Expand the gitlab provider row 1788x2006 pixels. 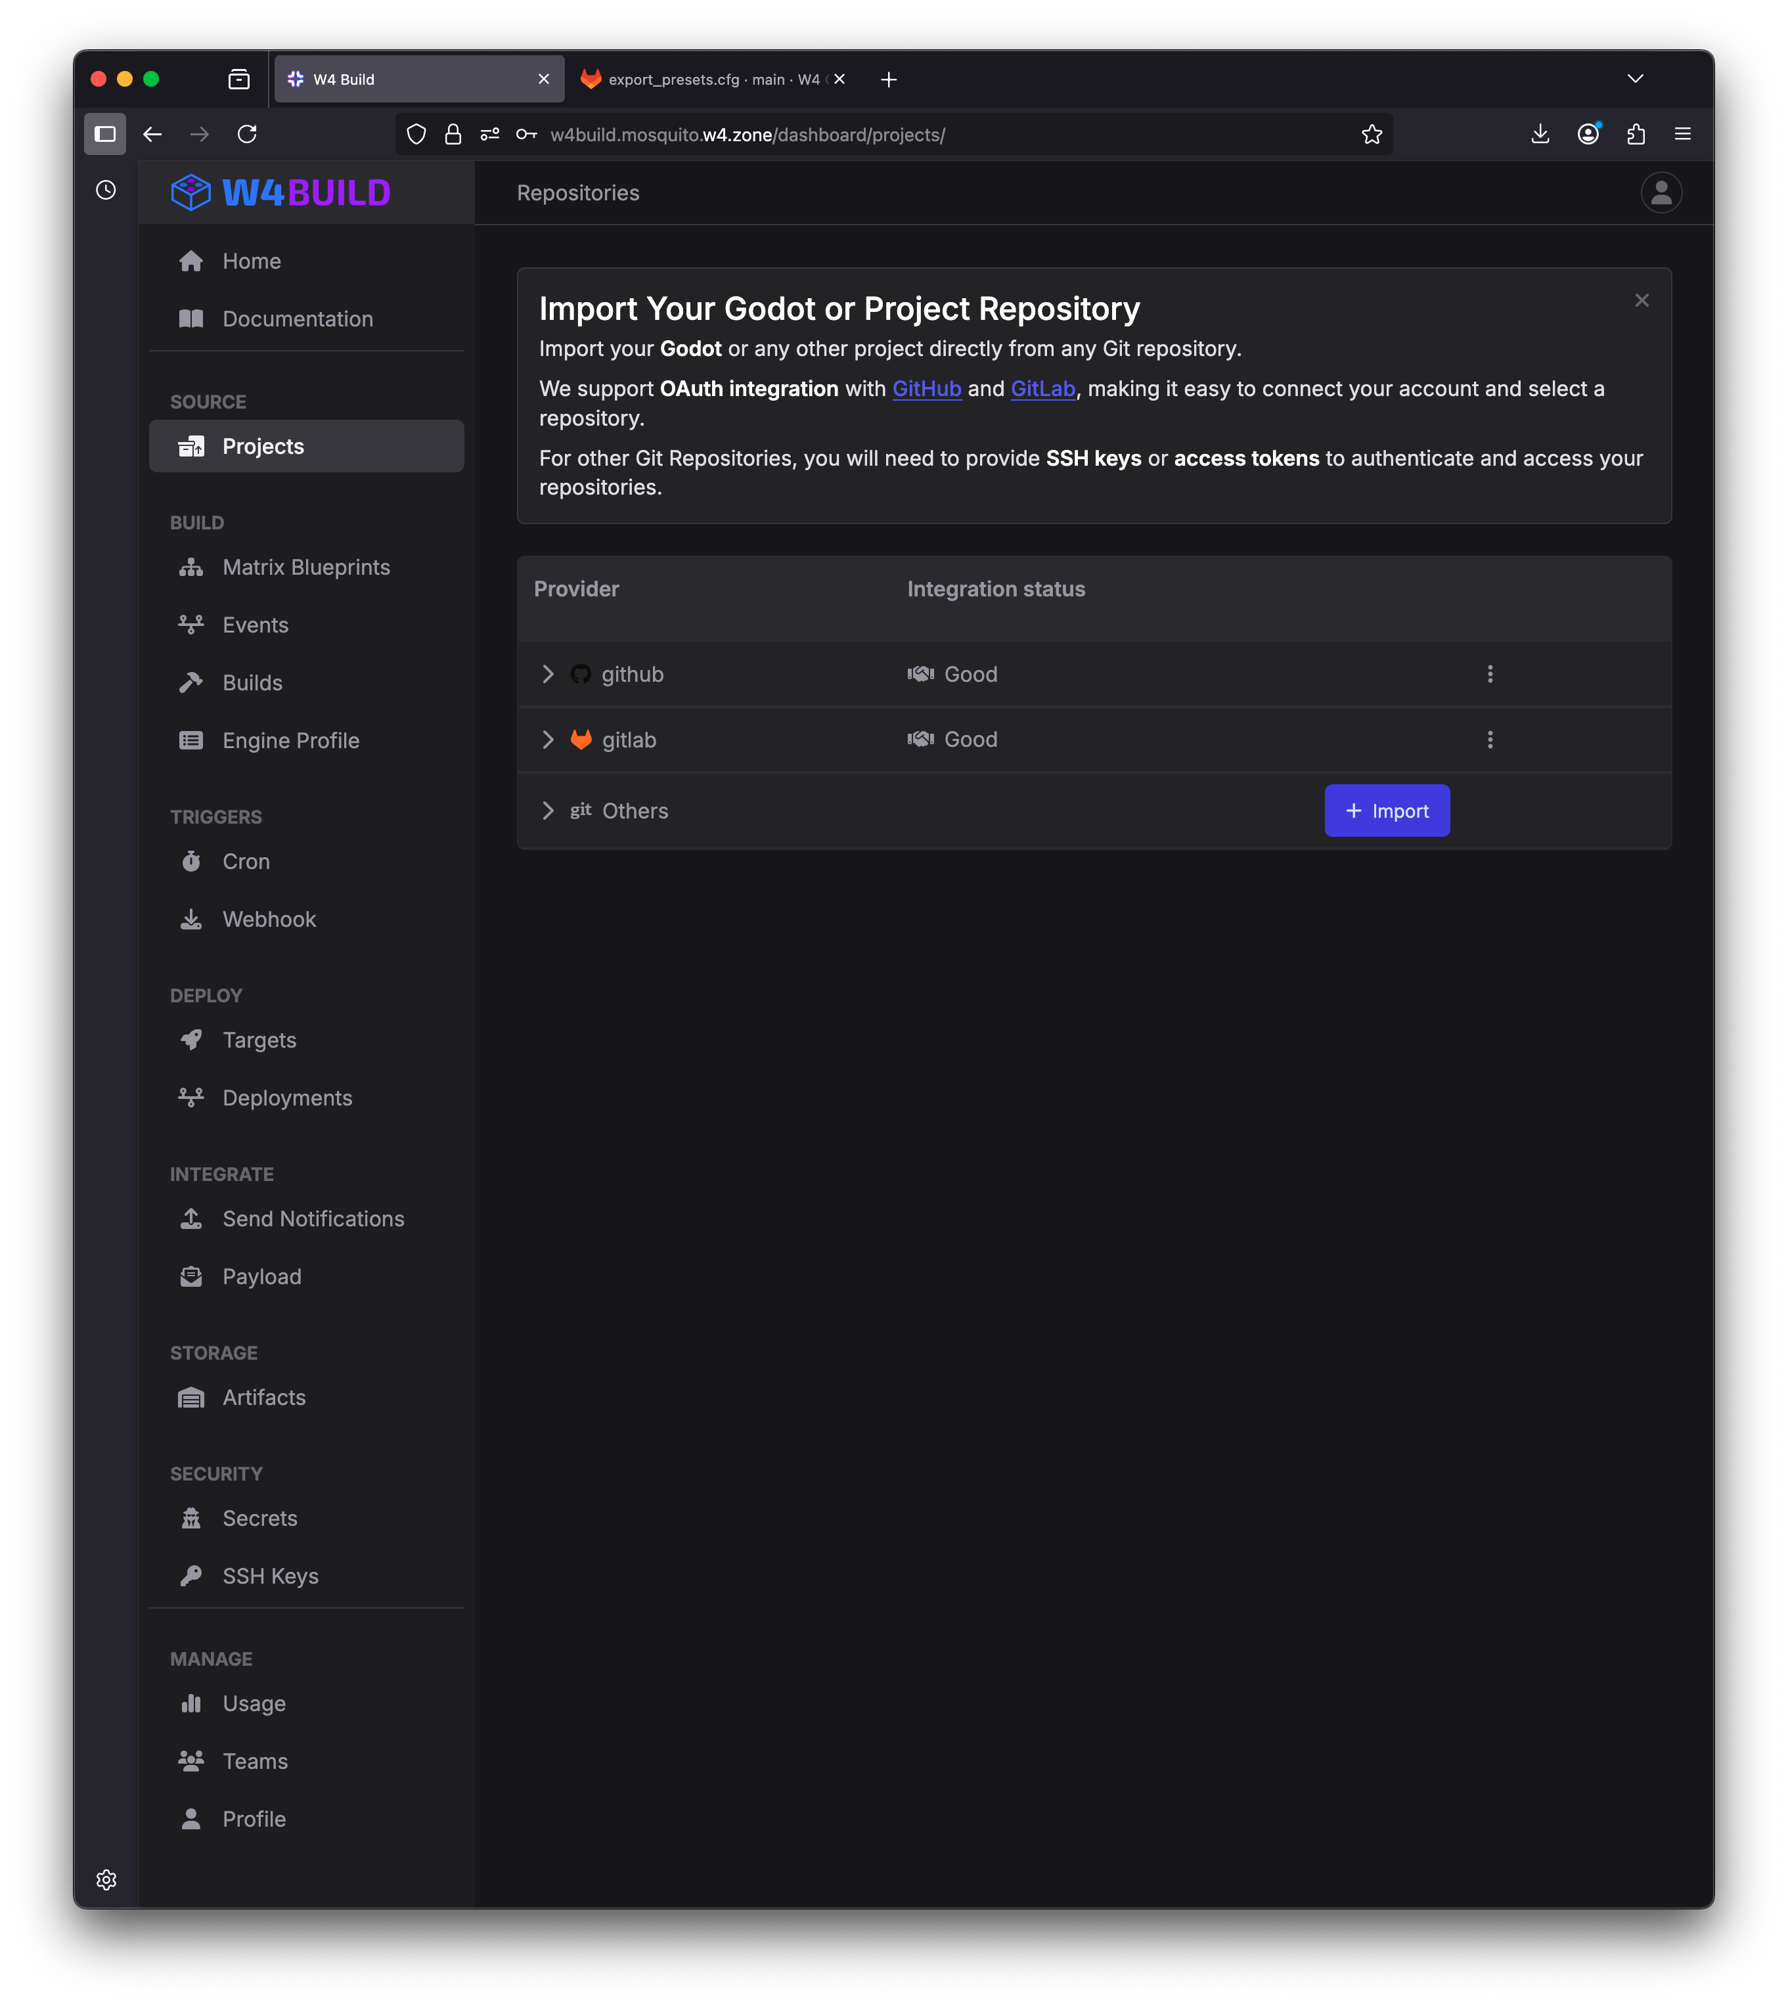[548, 740]
